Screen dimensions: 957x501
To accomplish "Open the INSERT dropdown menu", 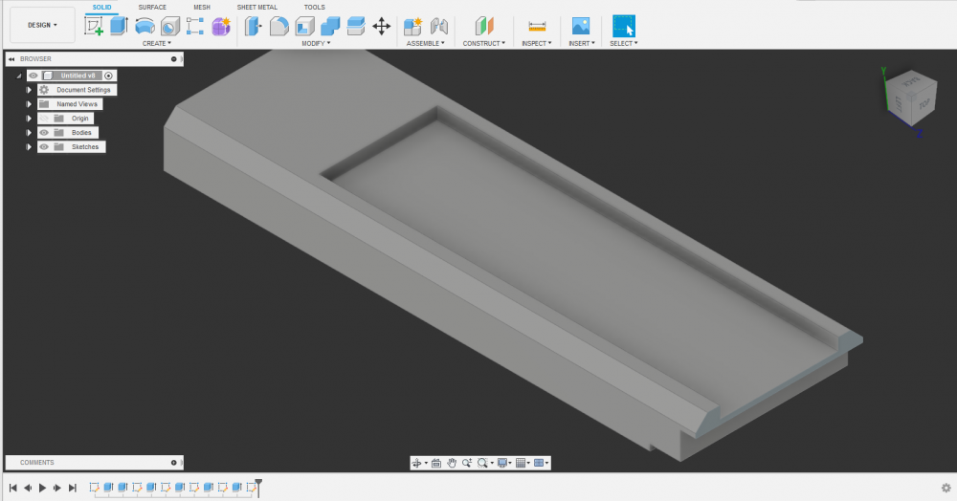I will point(582,43).
